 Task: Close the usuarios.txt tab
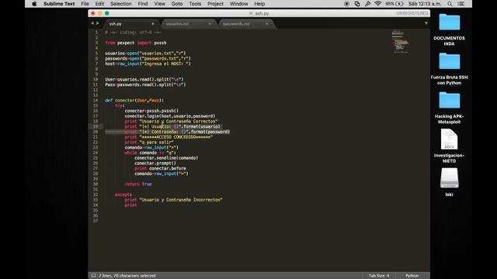click(210, 24)
